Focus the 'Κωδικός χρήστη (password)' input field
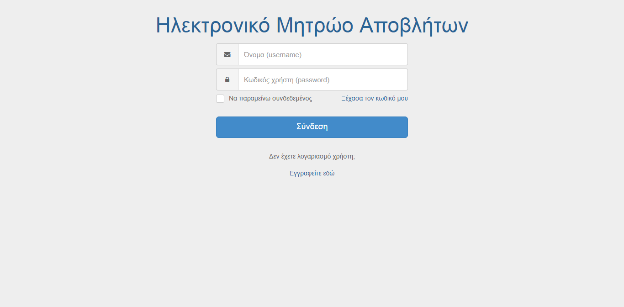This screenshot has height=307, width=624. coord(323,79)
